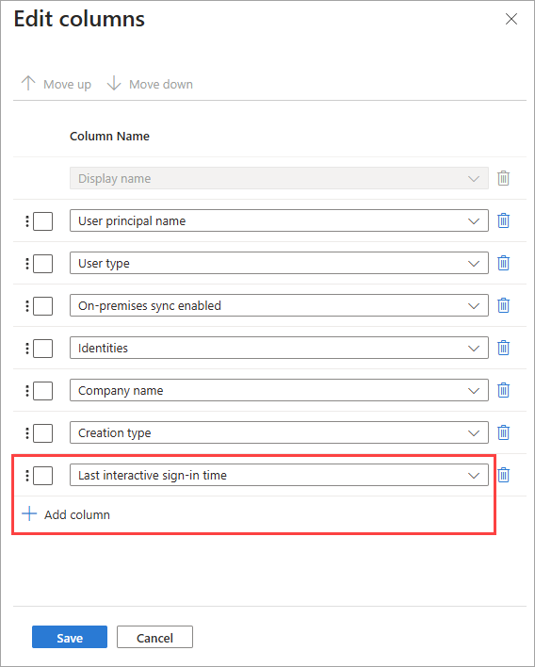Delete the User principal name column
The height and width of the screenshot is (667, 535).
tap(503, 220)
